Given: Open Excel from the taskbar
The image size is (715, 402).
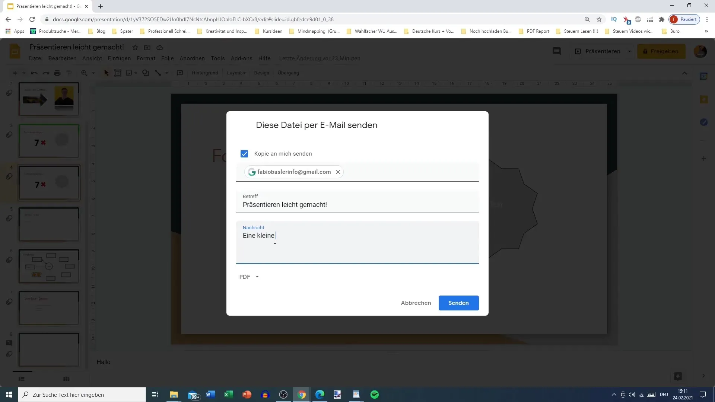Looking at the screenshot, I should click(x=228, y=395).
